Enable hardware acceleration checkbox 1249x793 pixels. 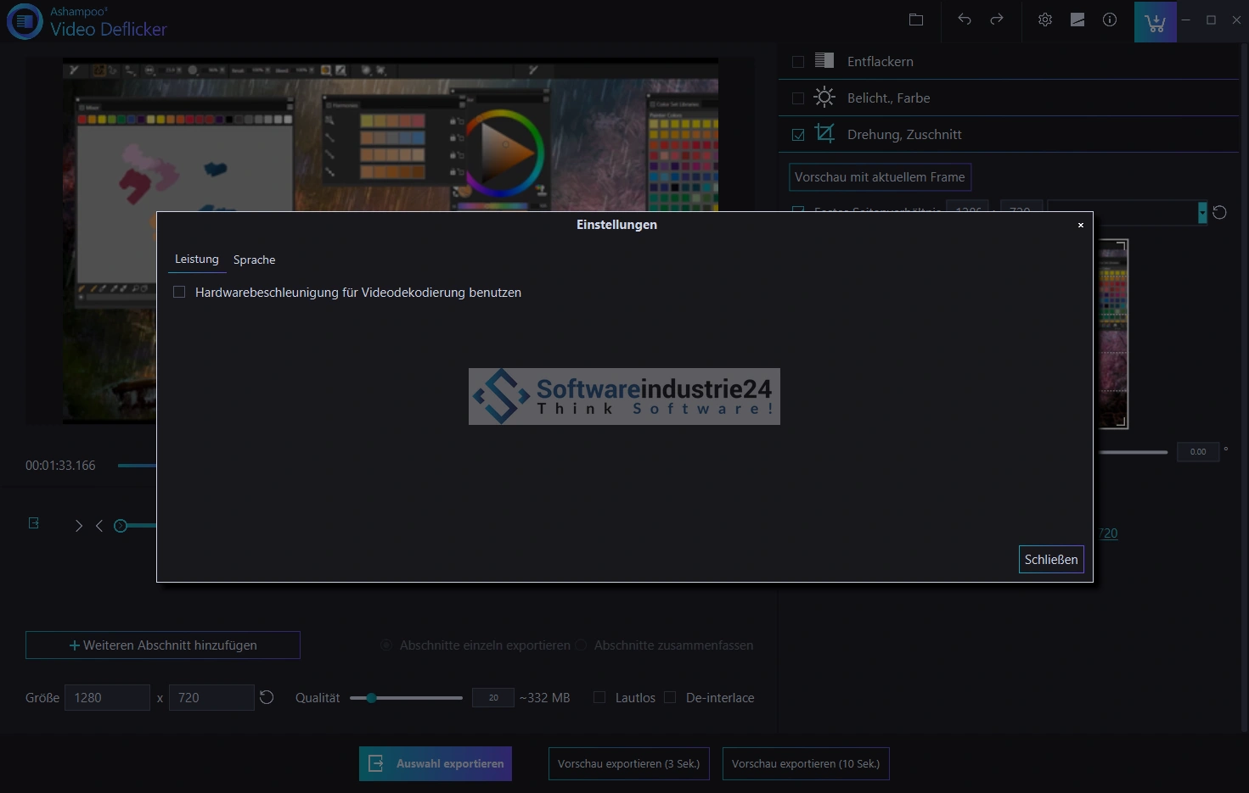pos(179,293)
